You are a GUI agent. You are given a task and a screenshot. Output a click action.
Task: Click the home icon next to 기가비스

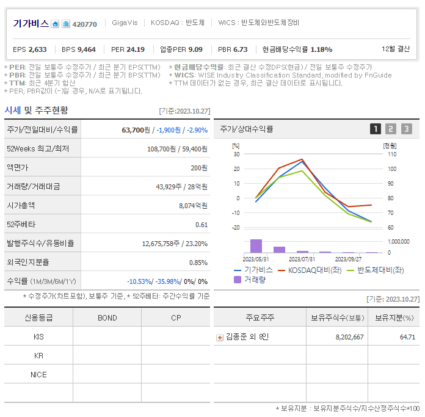click(55, 24)
